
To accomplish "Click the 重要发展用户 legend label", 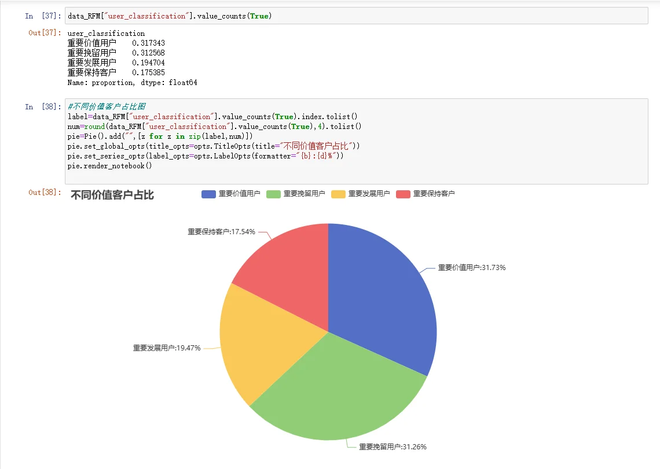I will pos(369,194).
